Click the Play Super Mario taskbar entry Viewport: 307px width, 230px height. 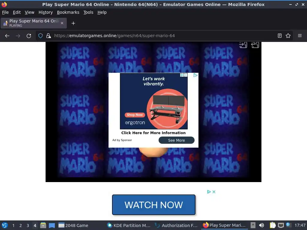[x=224, y=225]
